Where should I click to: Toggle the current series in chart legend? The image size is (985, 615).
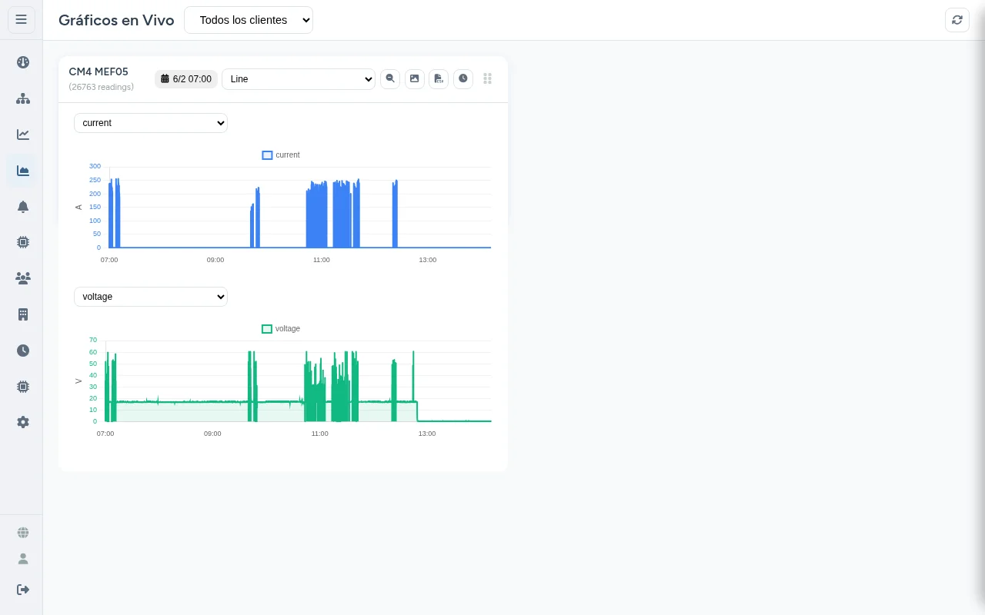[x=281, y=155]
